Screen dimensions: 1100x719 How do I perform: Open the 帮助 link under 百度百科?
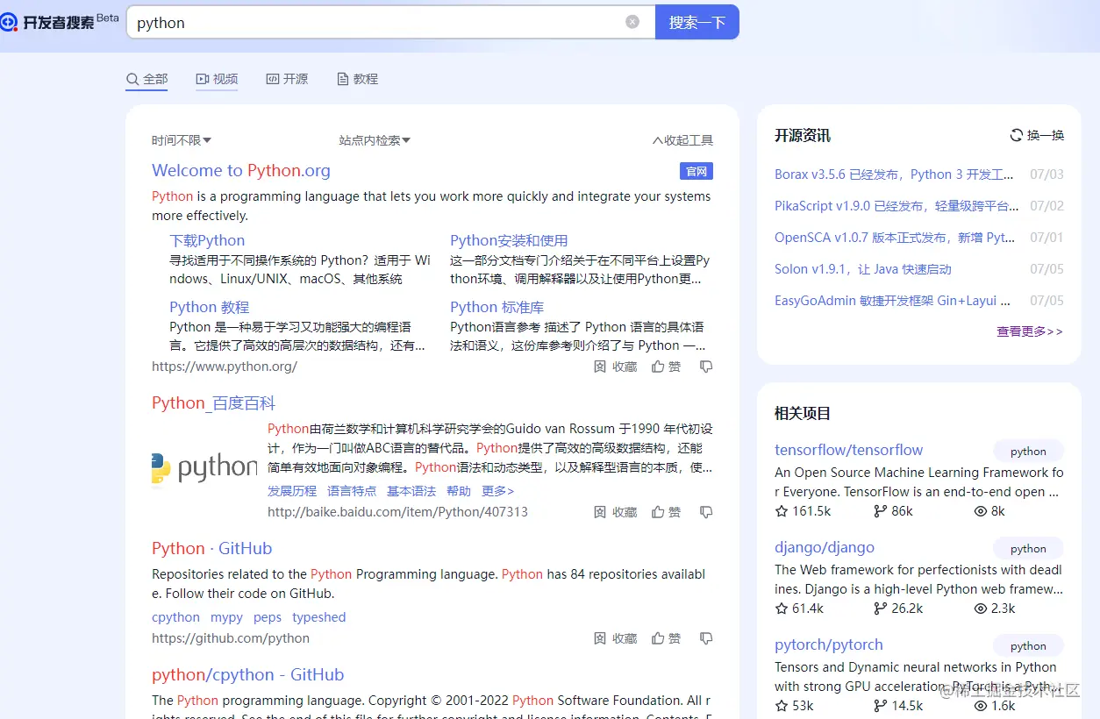pos(459,491)
